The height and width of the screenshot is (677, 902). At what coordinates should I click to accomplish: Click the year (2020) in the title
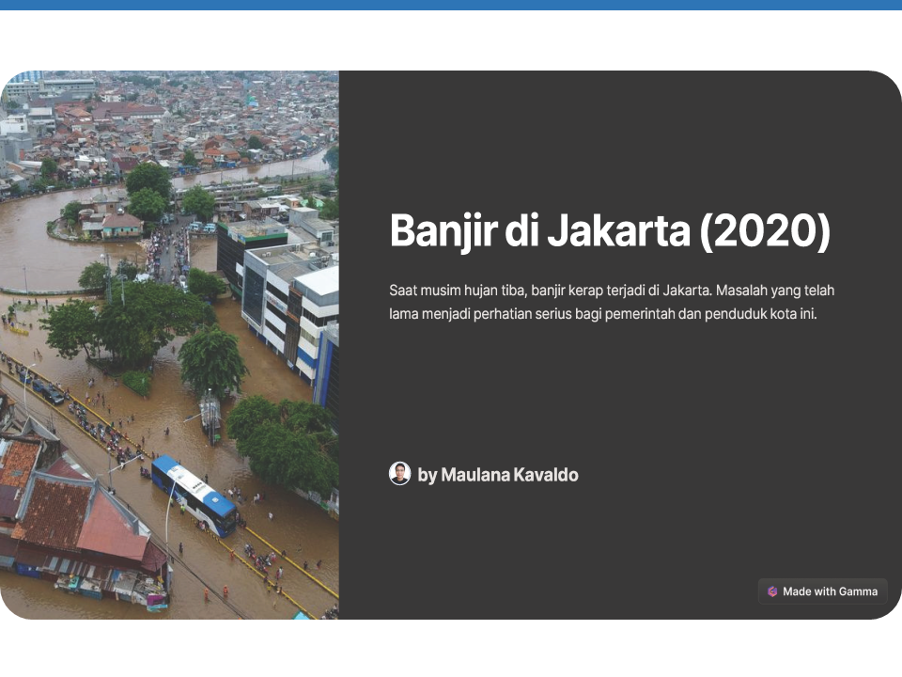coord(765,231)
